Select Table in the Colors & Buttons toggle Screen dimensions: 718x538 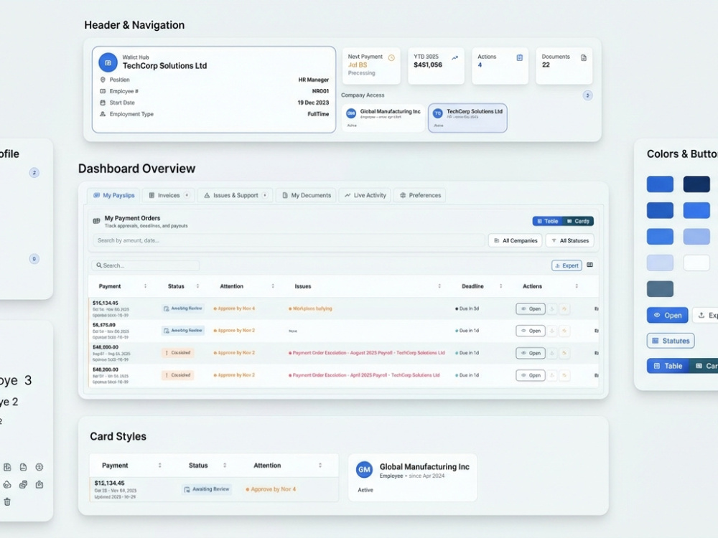[668, 366]
